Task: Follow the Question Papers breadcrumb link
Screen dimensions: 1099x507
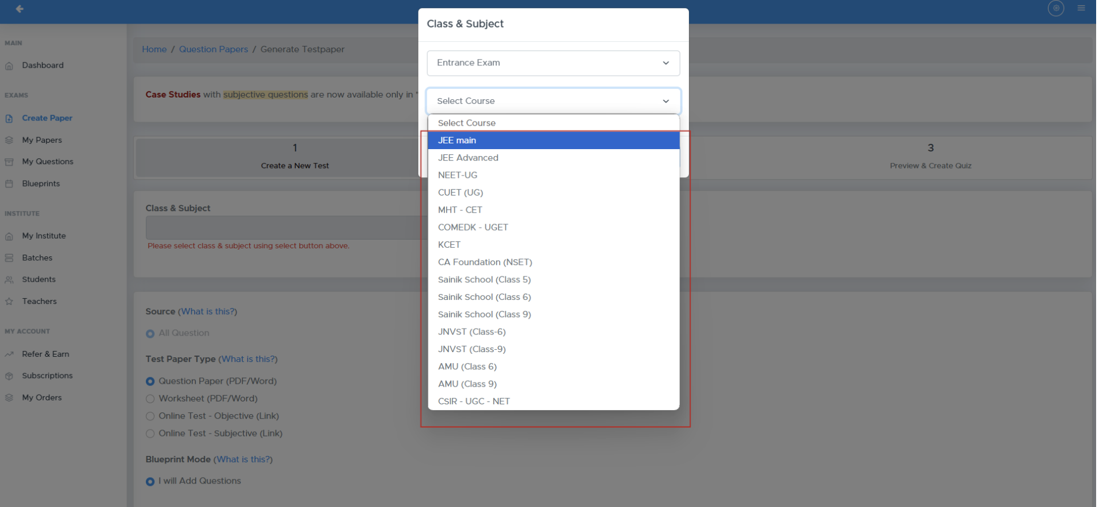Action: pyautogui.click(x=214, y=49)
